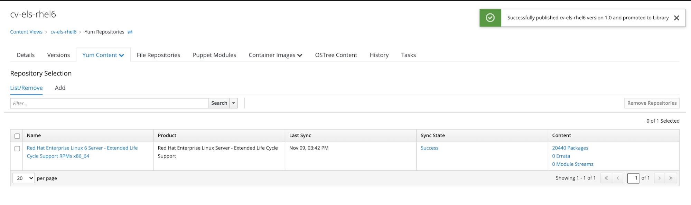Click the Remove Repositories button
This screenshot has width=691, height=205.
point(652,103)
